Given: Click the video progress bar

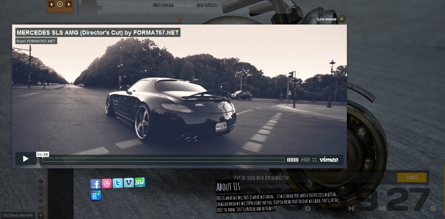Looking at the screenshot, I should [163, 160].
